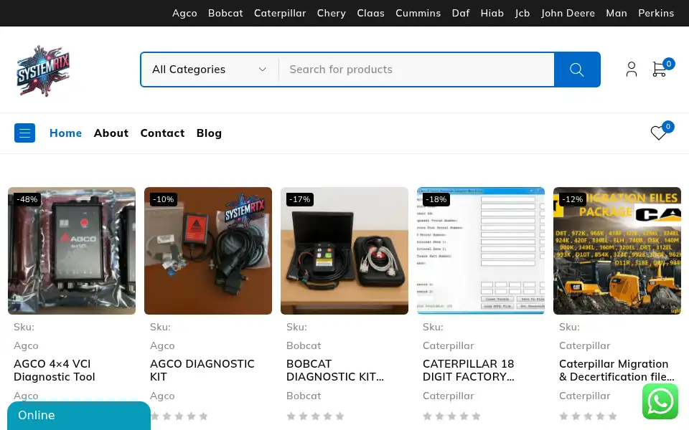Open the Bobcat brand link
The width and height of the screenshot is (689, 430).
(x=225, y=13)
